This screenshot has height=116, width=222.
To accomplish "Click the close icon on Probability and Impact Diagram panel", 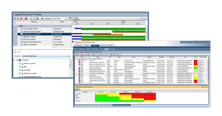I will [x=206, y=87].
